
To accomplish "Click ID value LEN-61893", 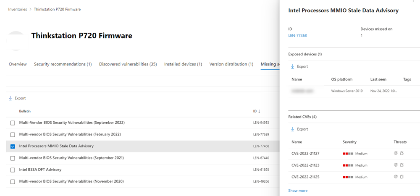I will (x=261, y=170).
